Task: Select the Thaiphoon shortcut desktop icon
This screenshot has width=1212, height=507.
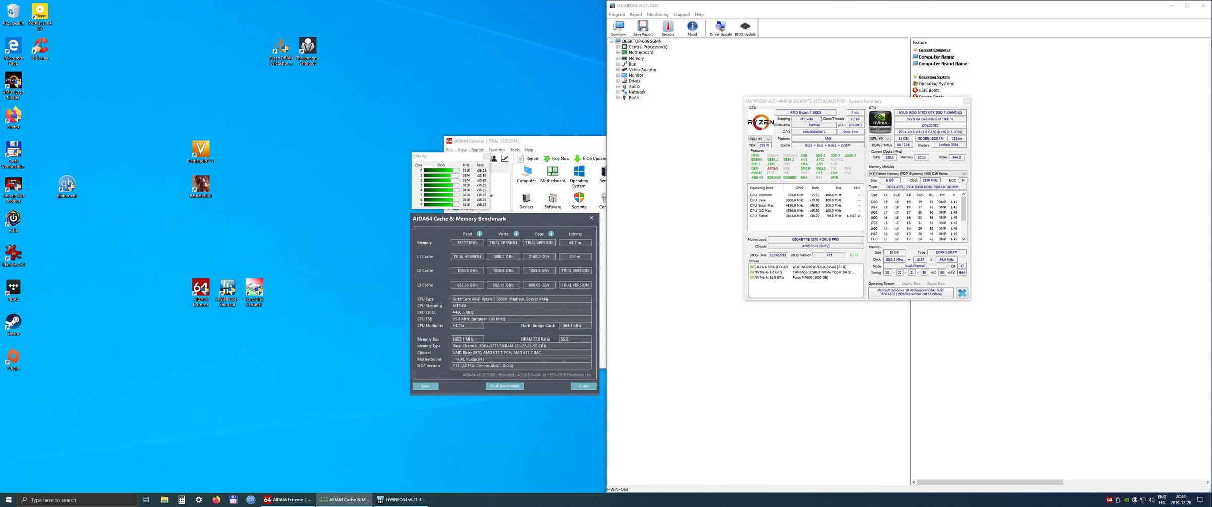Action: click(308, 51)
